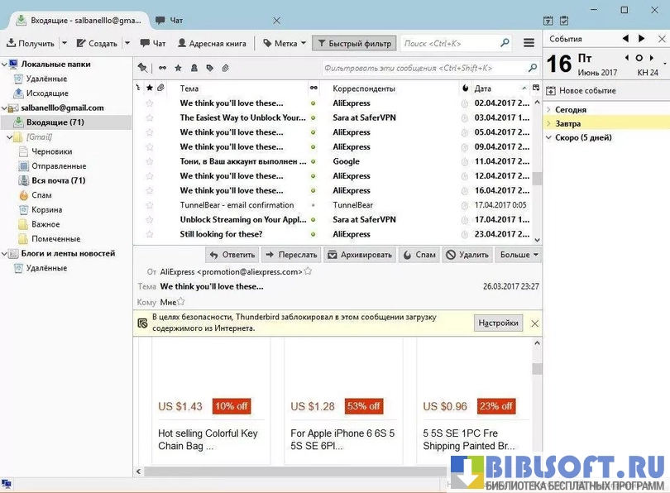
Task: Open the Tag dropdown arrow
Action: pyautogui.click(x=303, y=43)
